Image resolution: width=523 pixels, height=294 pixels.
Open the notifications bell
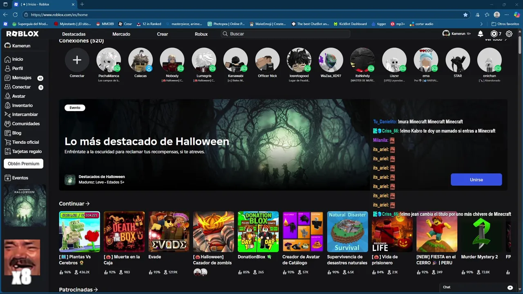point(481,34)
